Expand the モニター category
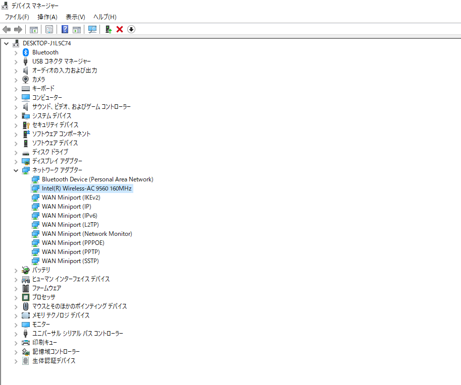461x385 pixels. [x=16, y=325]
